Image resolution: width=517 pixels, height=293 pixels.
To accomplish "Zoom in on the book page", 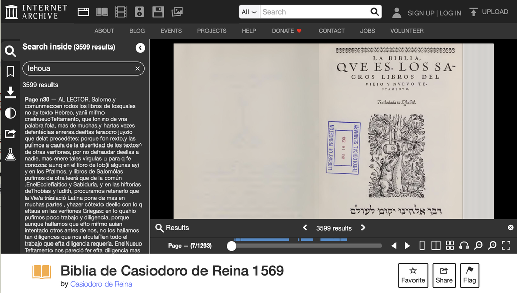I will pos(492,246).
